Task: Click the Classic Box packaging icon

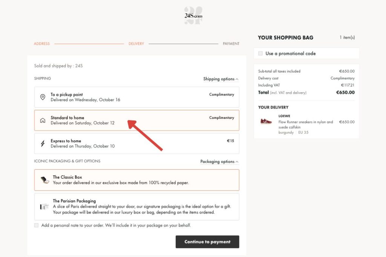Action: (45, 180)
